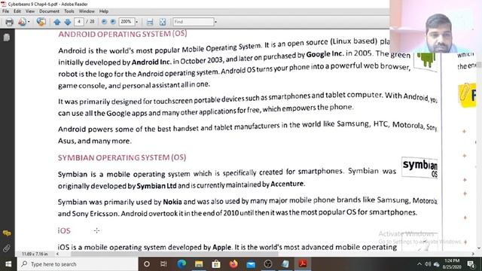
Task: Switch to the notepad-style app on taskbar
Action: click(285, 264)
